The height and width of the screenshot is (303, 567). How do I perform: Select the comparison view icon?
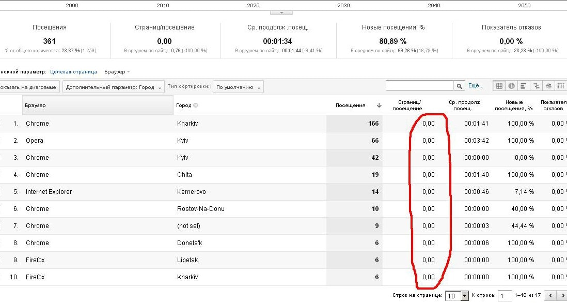tap(536, 86)
